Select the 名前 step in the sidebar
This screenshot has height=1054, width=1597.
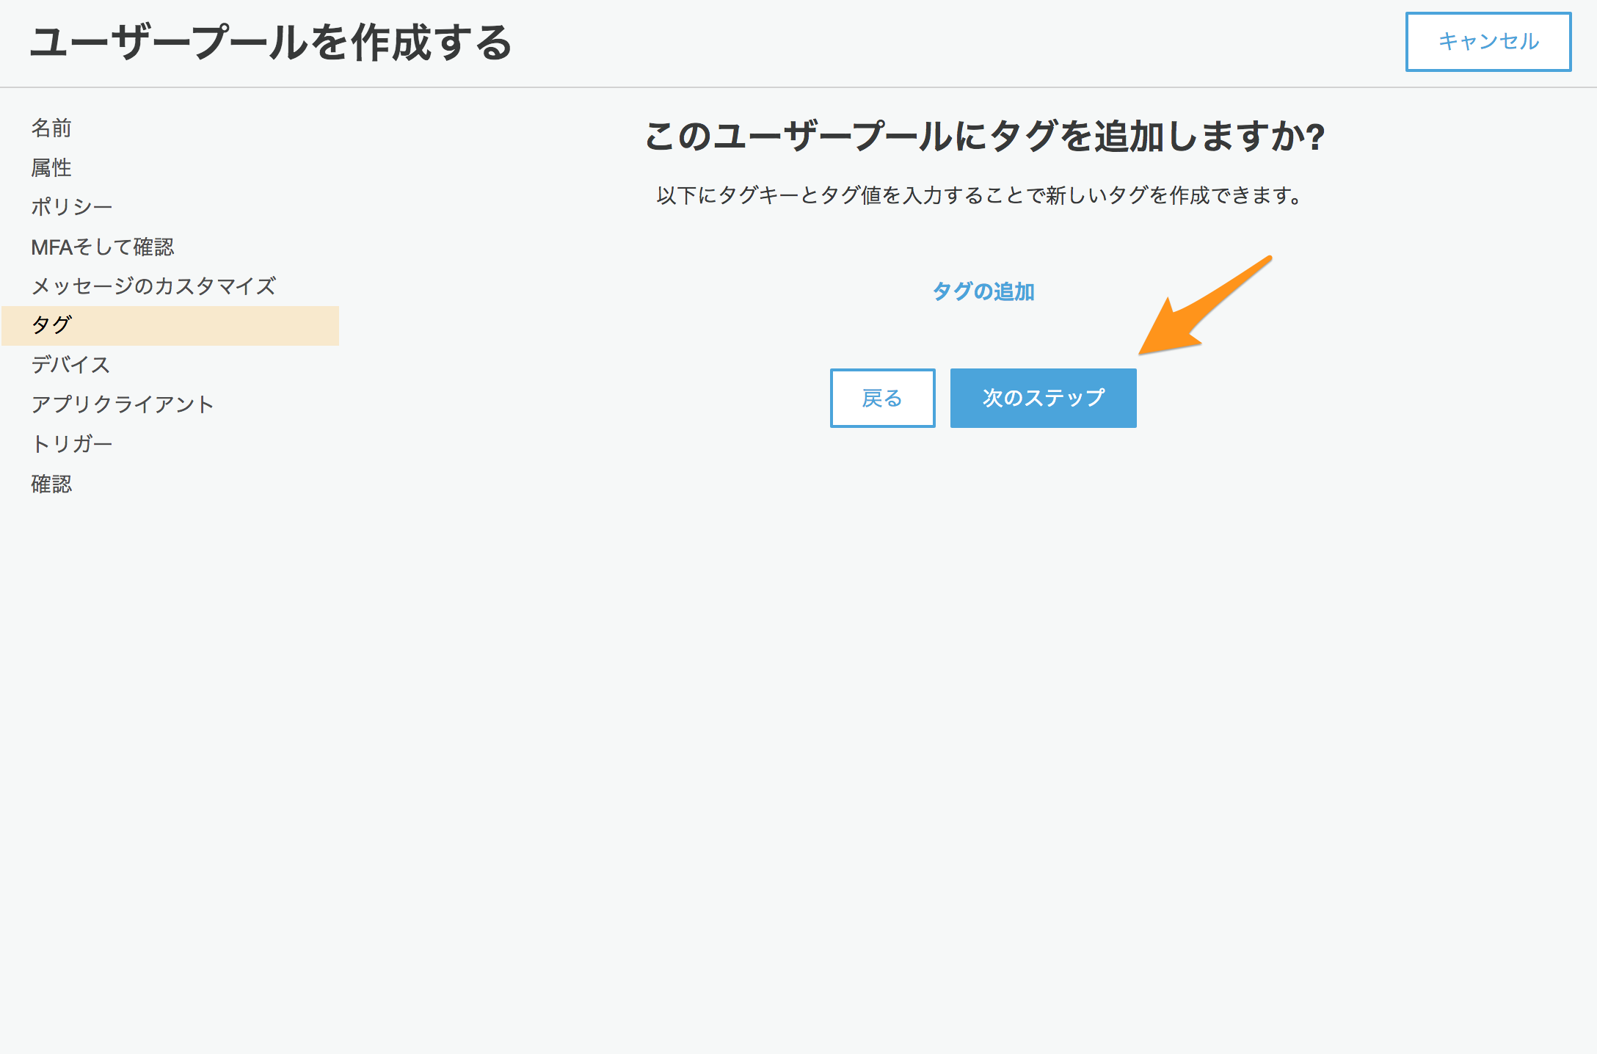[50, 128]
